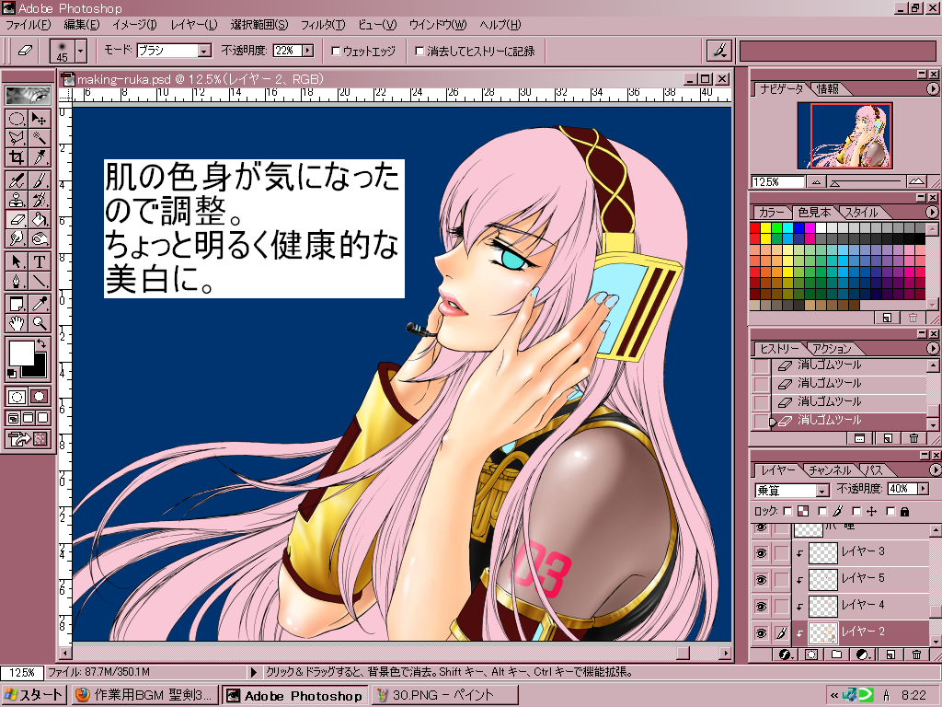Enable Erase to History checkbox
Screen dimensions: 942x707
[x=419, y=52]
